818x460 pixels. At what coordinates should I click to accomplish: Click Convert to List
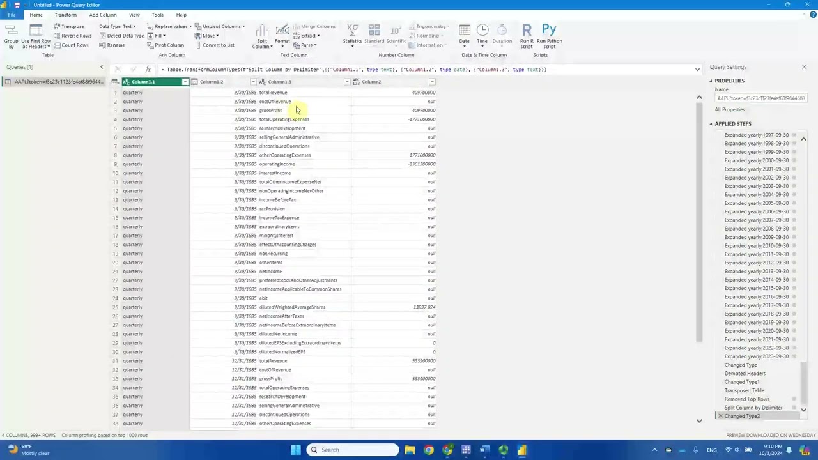click(214, 45)
